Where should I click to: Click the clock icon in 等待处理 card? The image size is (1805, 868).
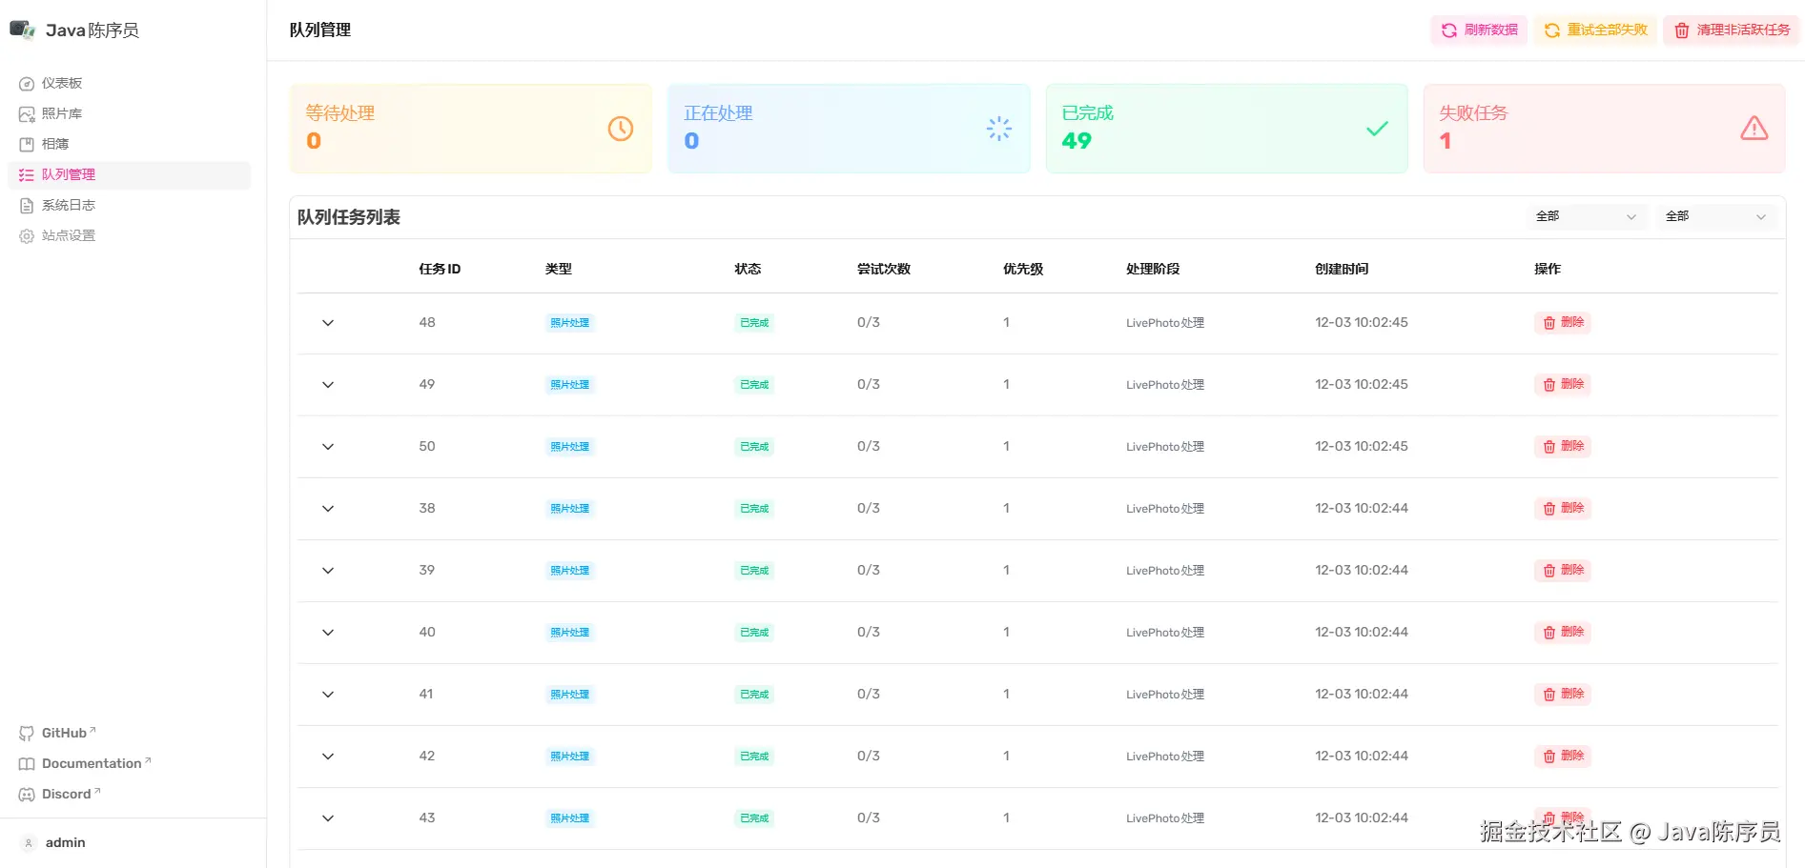[620, 129]
